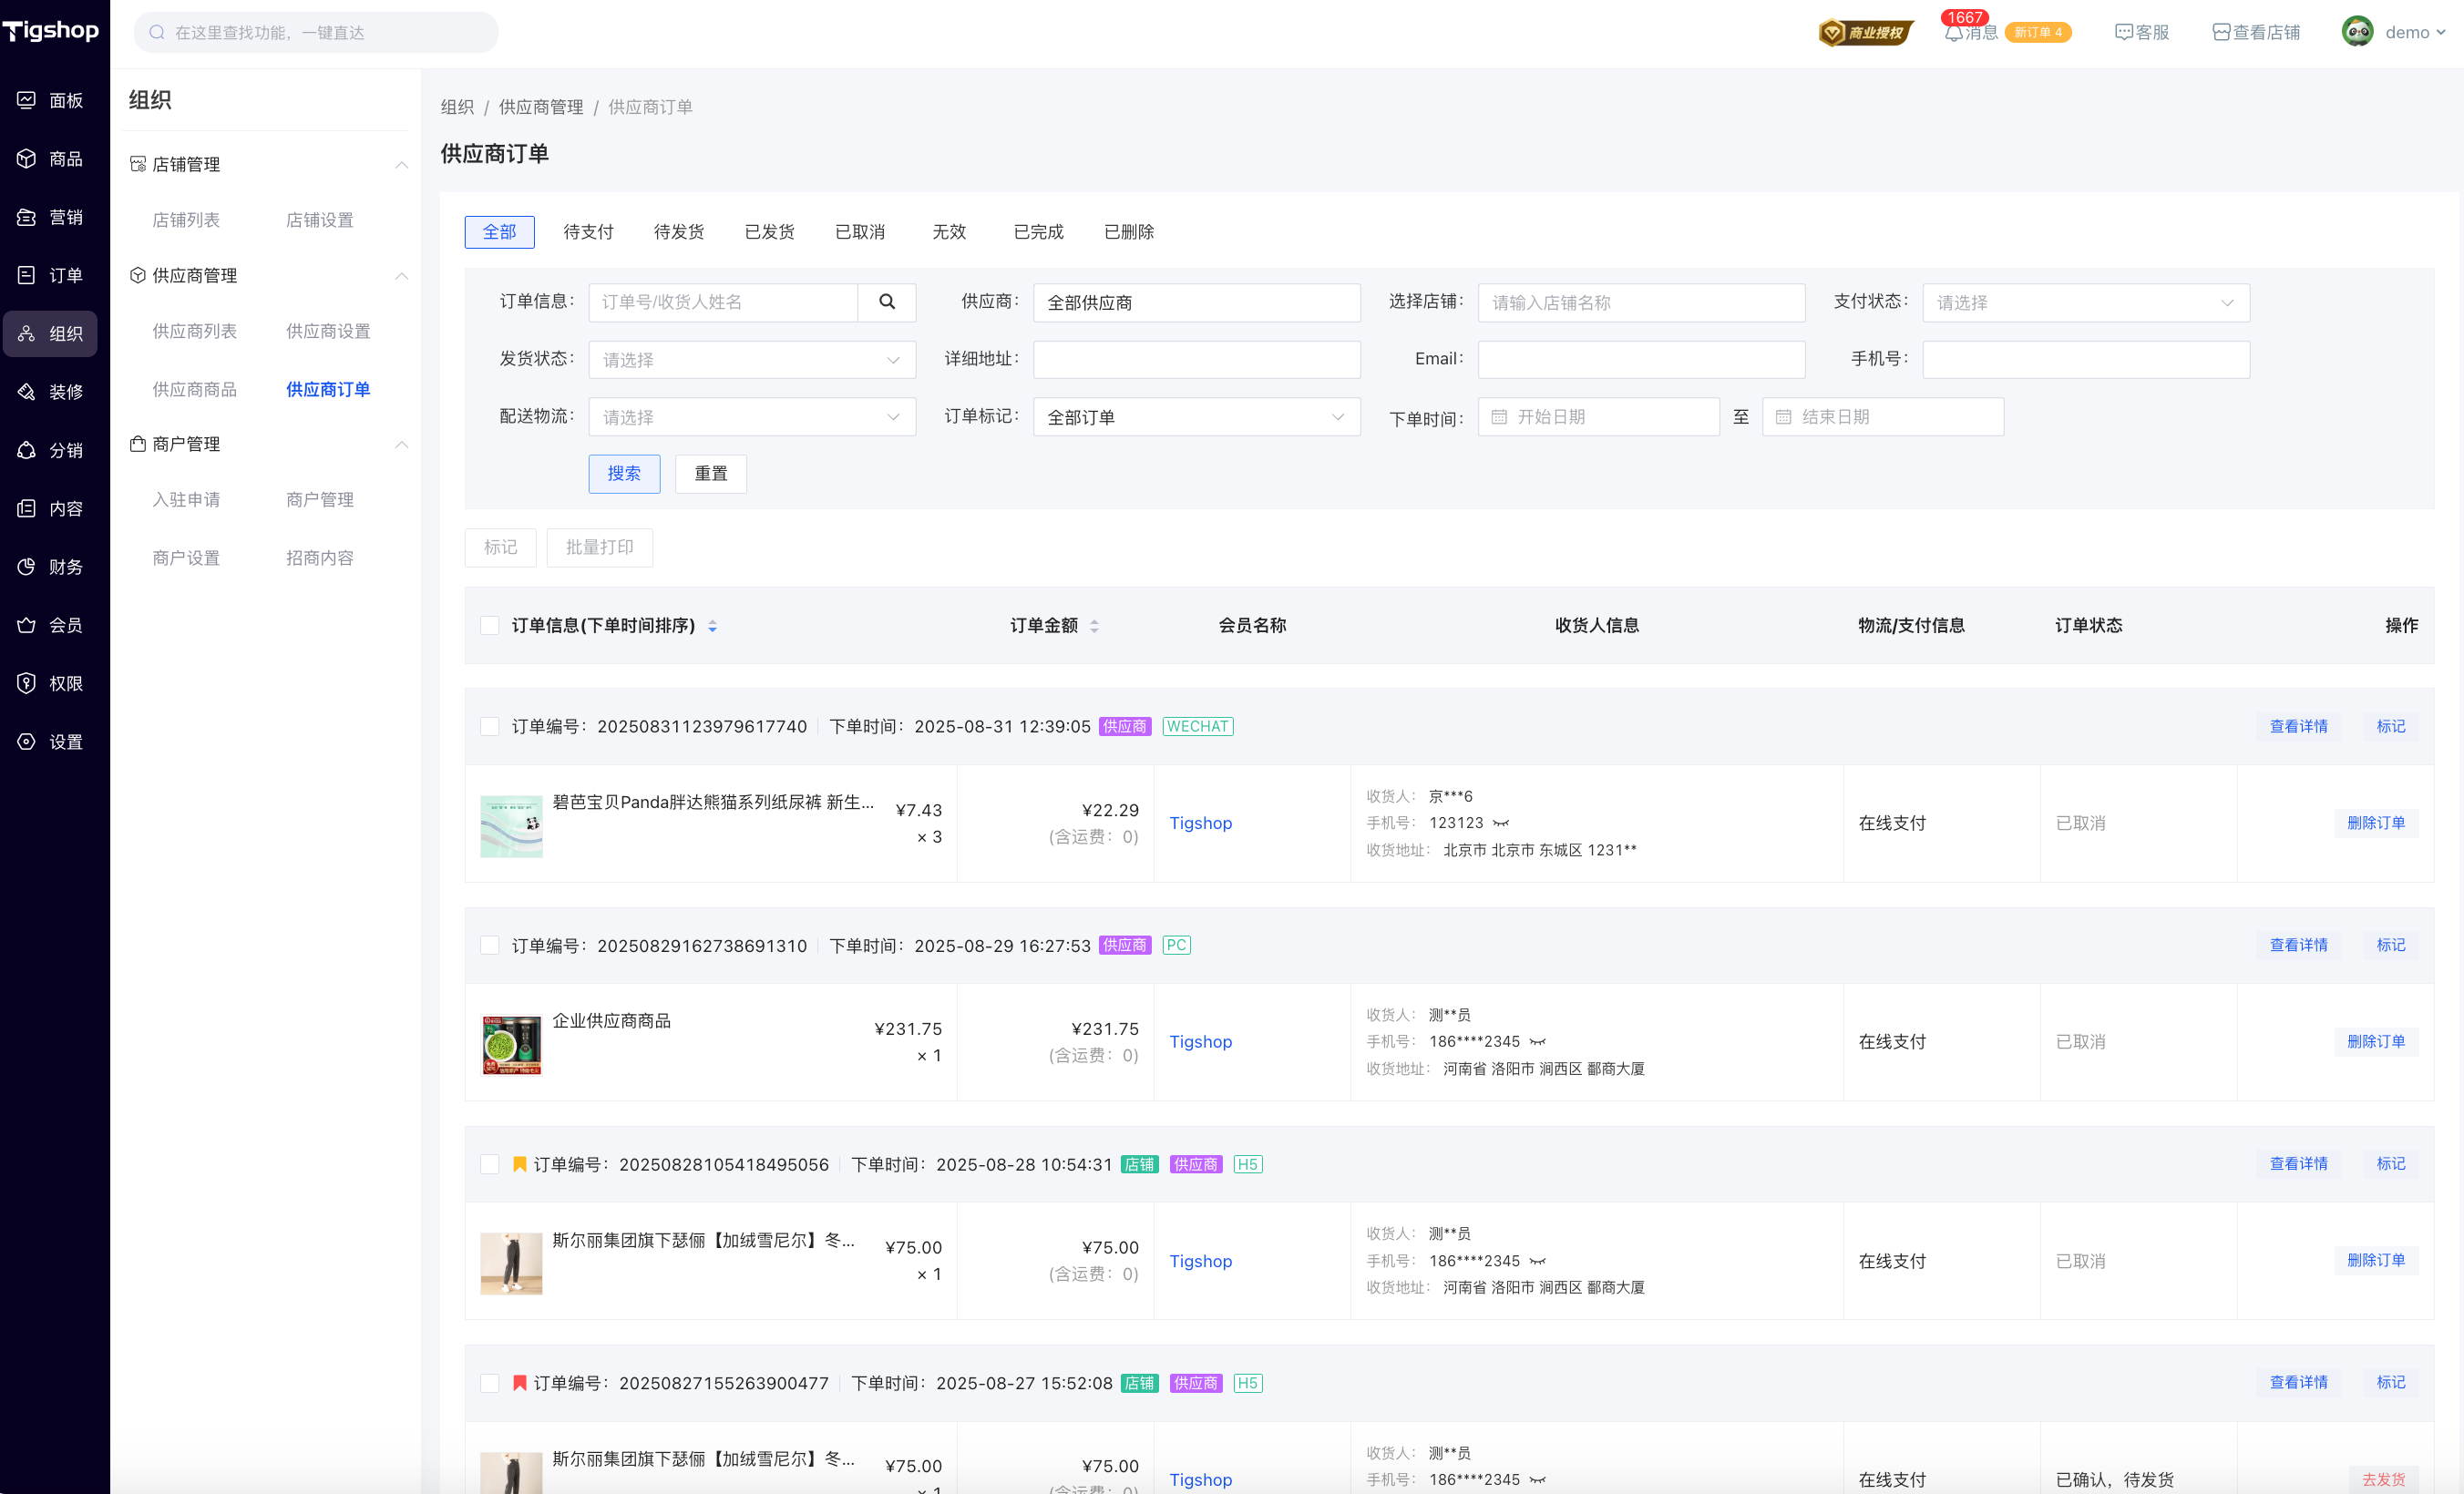
Task: Open the message bell notifications
Action: pyautogui.click(x=1954, y=33)
